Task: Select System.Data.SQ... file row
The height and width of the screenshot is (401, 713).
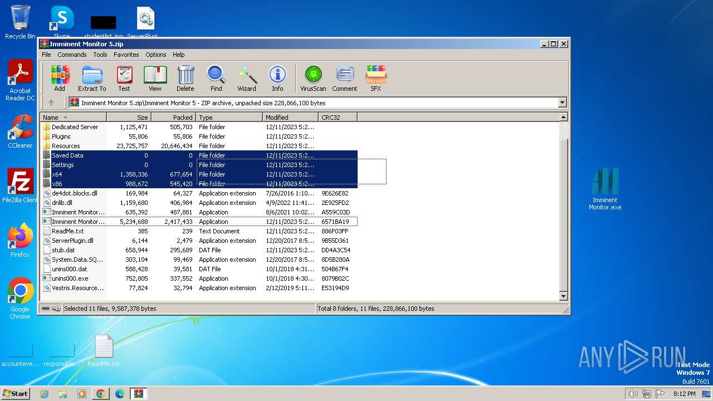Action: (199, 260)
